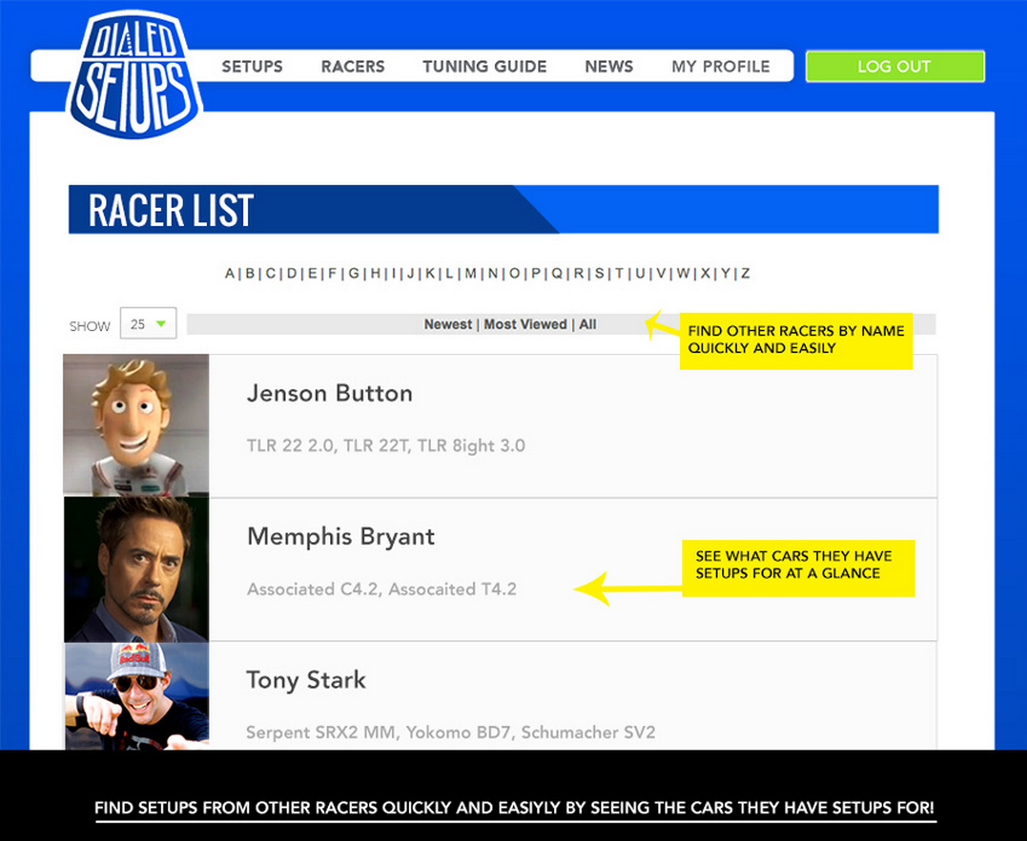The width and height of the screenshot is (1027, 841).
Task: Open Memphis Bryant's avatar photo
Action: 136,570
